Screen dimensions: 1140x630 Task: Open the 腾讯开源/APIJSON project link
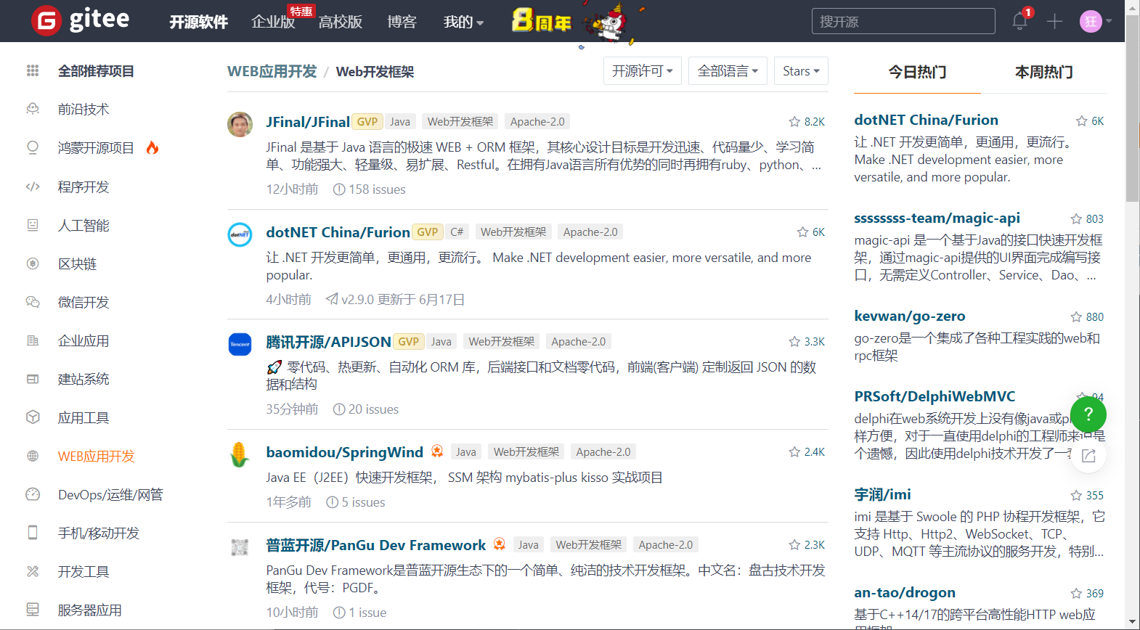coord(328,342)
